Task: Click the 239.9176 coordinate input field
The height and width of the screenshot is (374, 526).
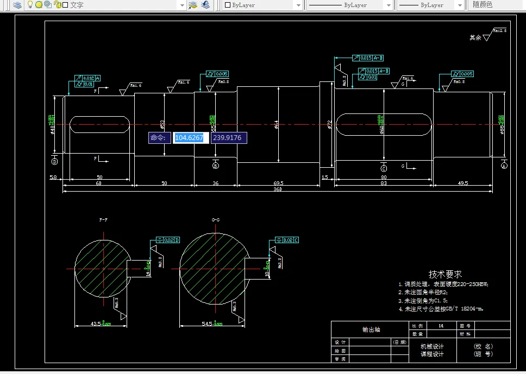Action: point(229,138)
